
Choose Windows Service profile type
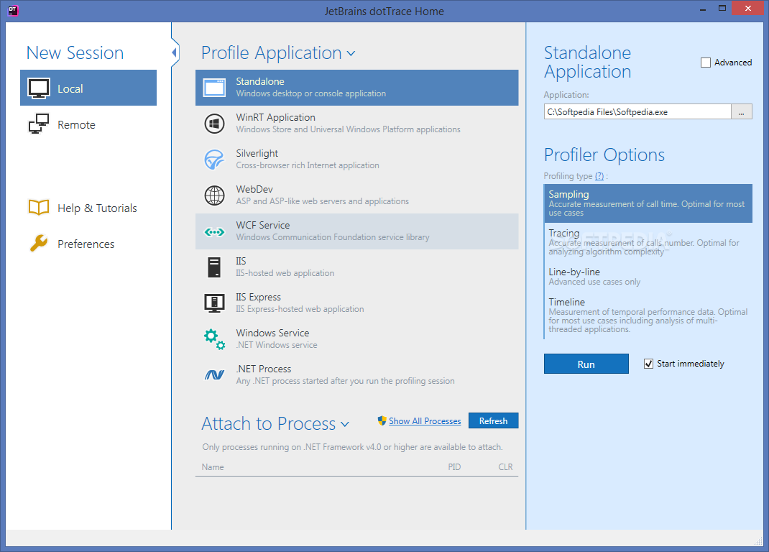(357, 339)
